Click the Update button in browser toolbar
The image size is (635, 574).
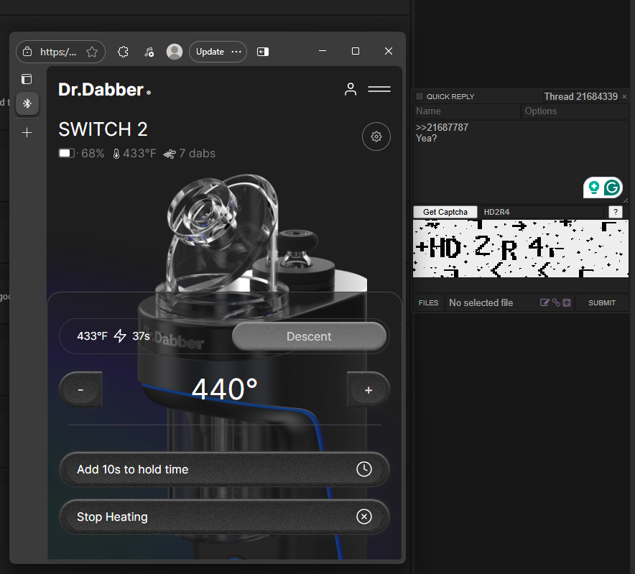pyautogui.click(x=210, y=52)
